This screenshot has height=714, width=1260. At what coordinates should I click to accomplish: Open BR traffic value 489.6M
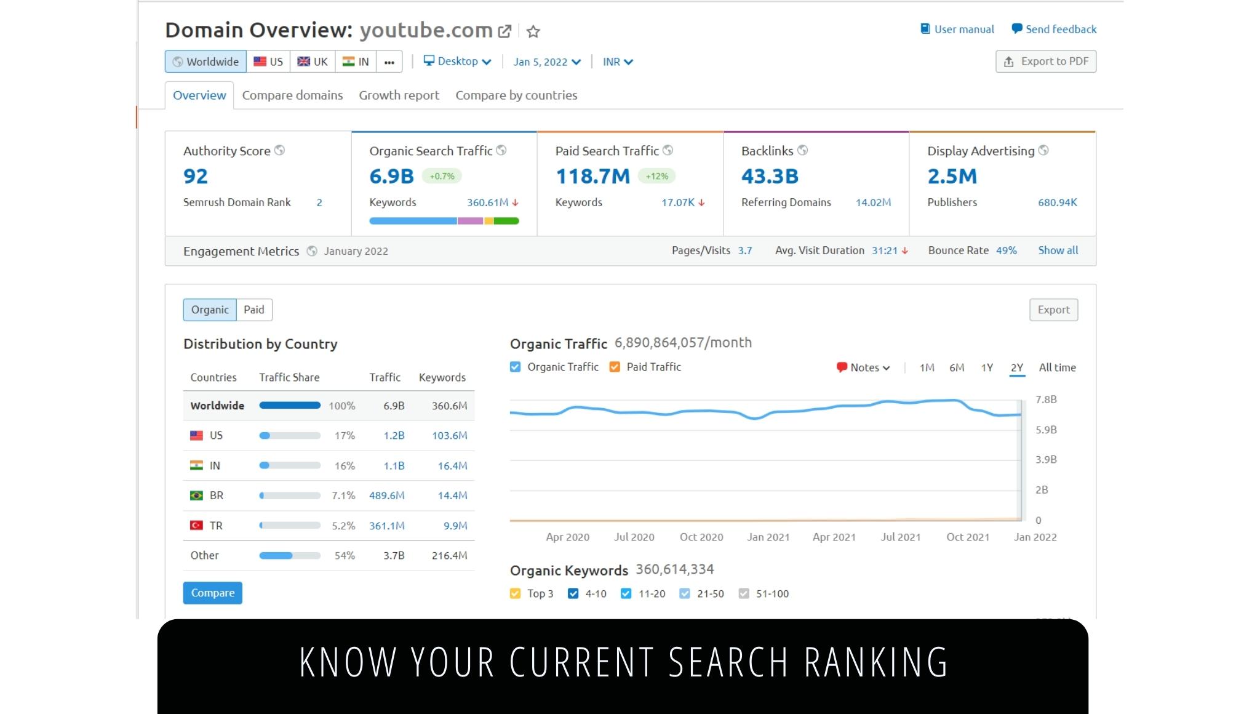click(387, 495)
